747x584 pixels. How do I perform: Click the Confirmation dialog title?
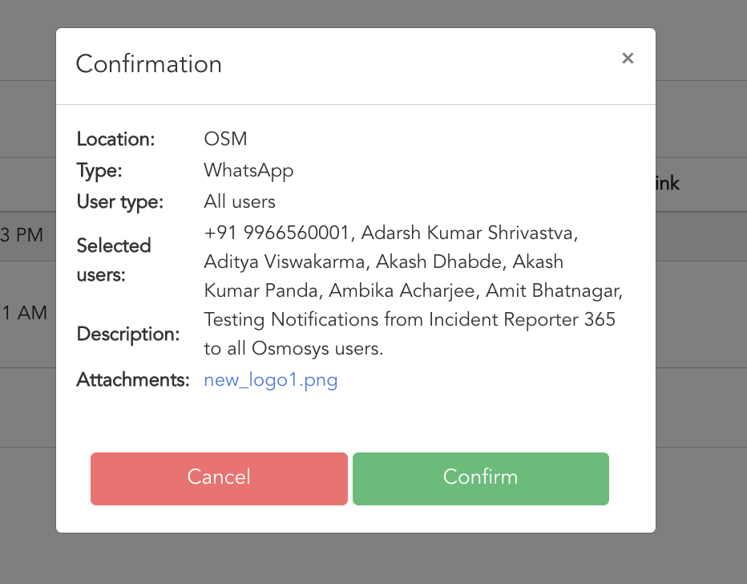148,64
